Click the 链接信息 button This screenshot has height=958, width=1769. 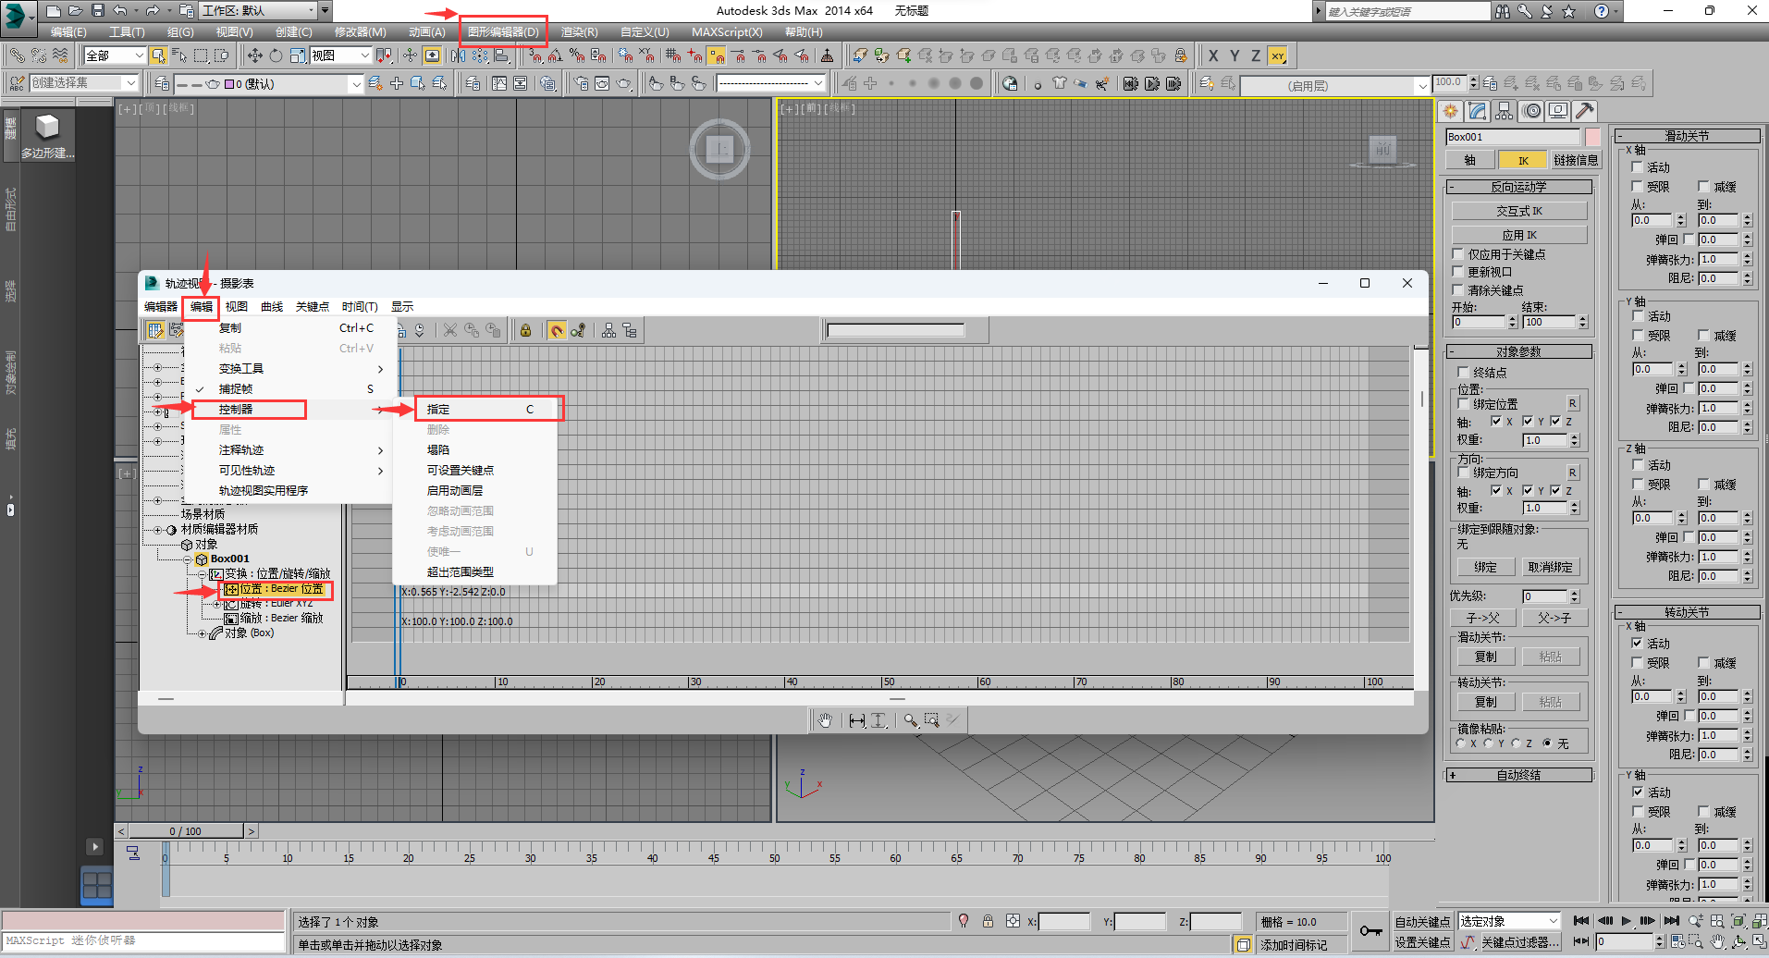1576,160
